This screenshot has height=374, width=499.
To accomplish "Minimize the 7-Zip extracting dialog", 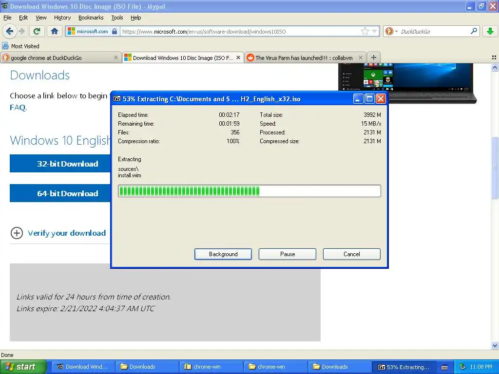I will tap(358, 98).
